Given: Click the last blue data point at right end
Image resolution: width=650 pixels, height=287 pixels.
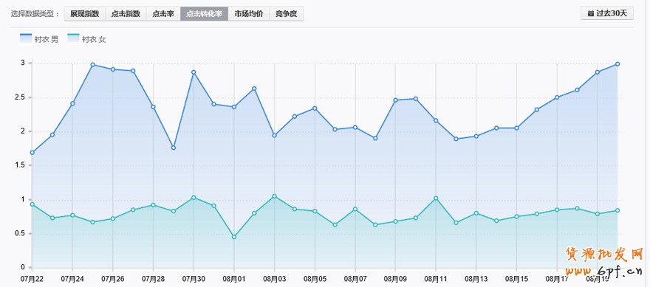Looking at the screenshot, I should [617, 63].
